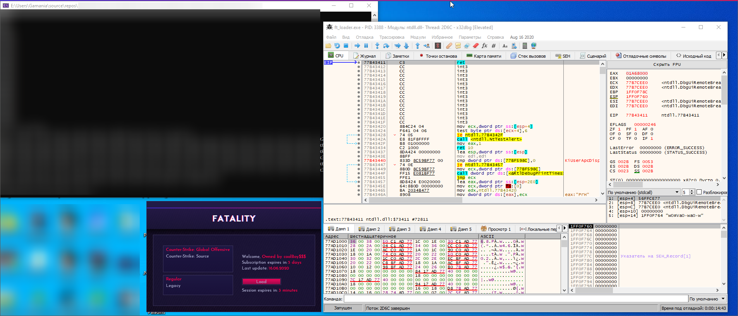Open the calculator icon

coord(525,46)
